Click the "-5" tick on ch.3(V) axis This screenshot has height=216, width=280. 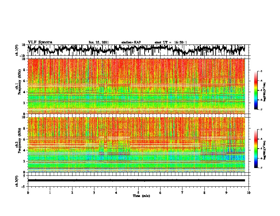click(x=24, y=187)
